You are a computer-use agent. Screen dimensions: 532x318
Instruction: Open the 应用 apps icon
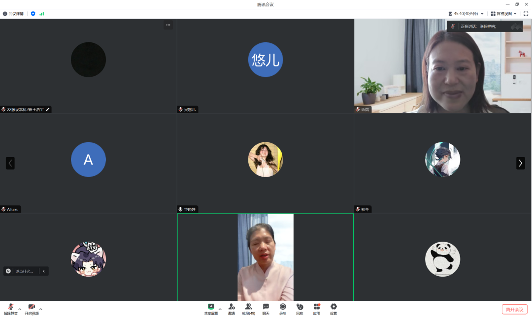click(317, 309)
